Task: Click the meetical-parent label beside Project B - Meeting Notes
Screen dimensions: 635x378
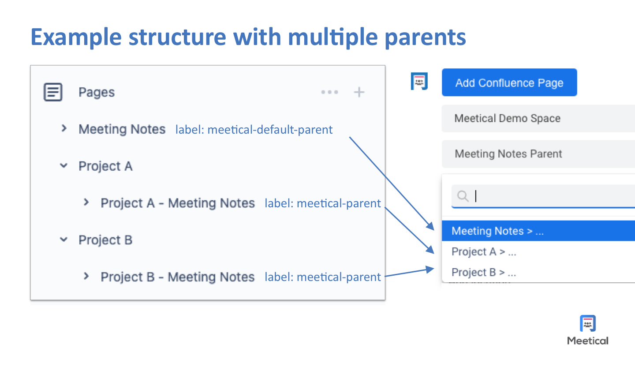Action: click(322, 277)
